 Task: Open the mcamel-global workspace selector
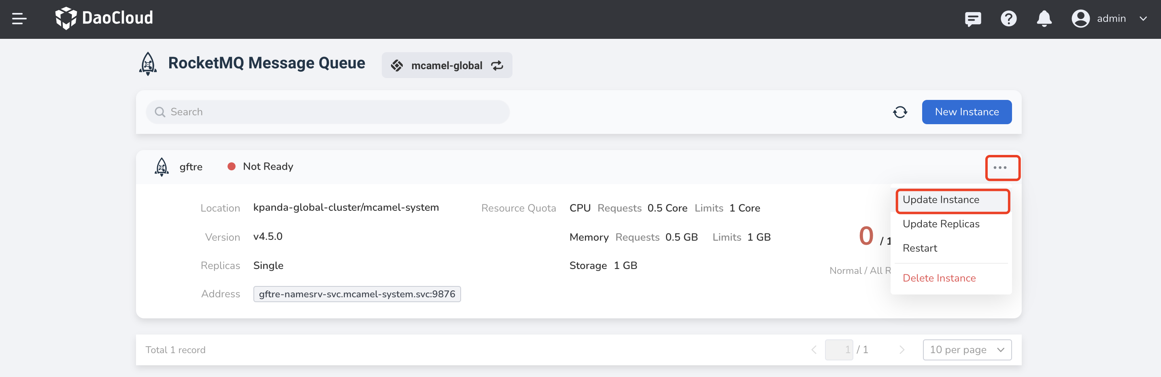click(x=446, y=66)
